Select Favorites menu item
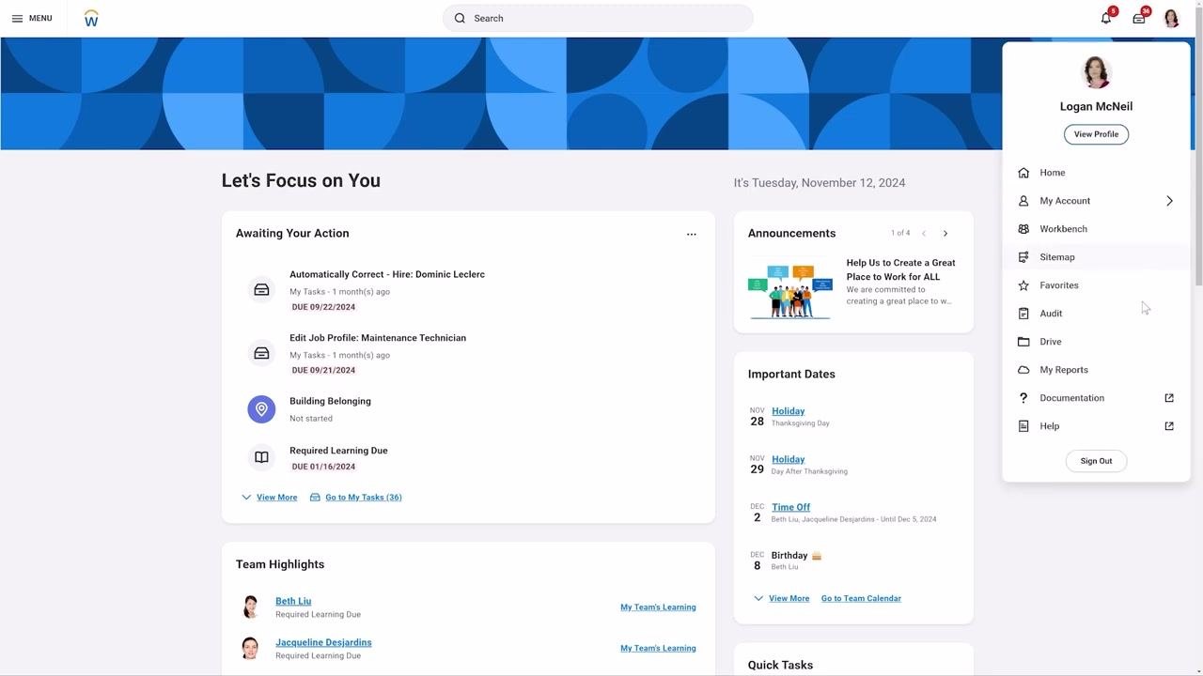 1096,285
